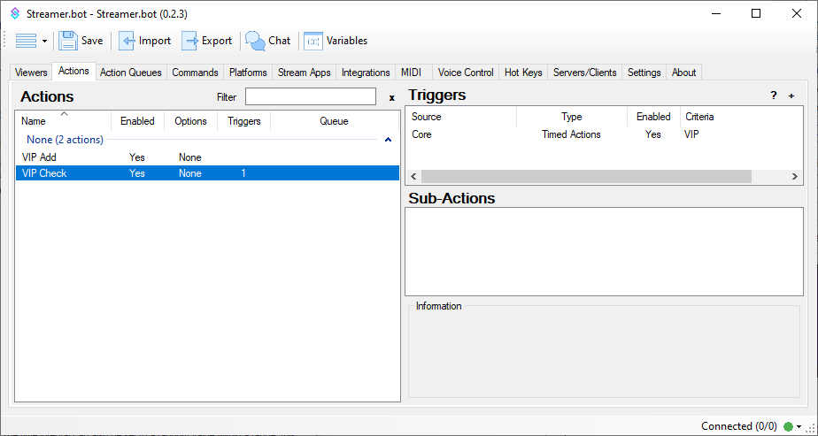Click the VIP criteria cell in Triggers
Image resolution: width=818 pixels, height=436 pixels.
pos(691,134)
